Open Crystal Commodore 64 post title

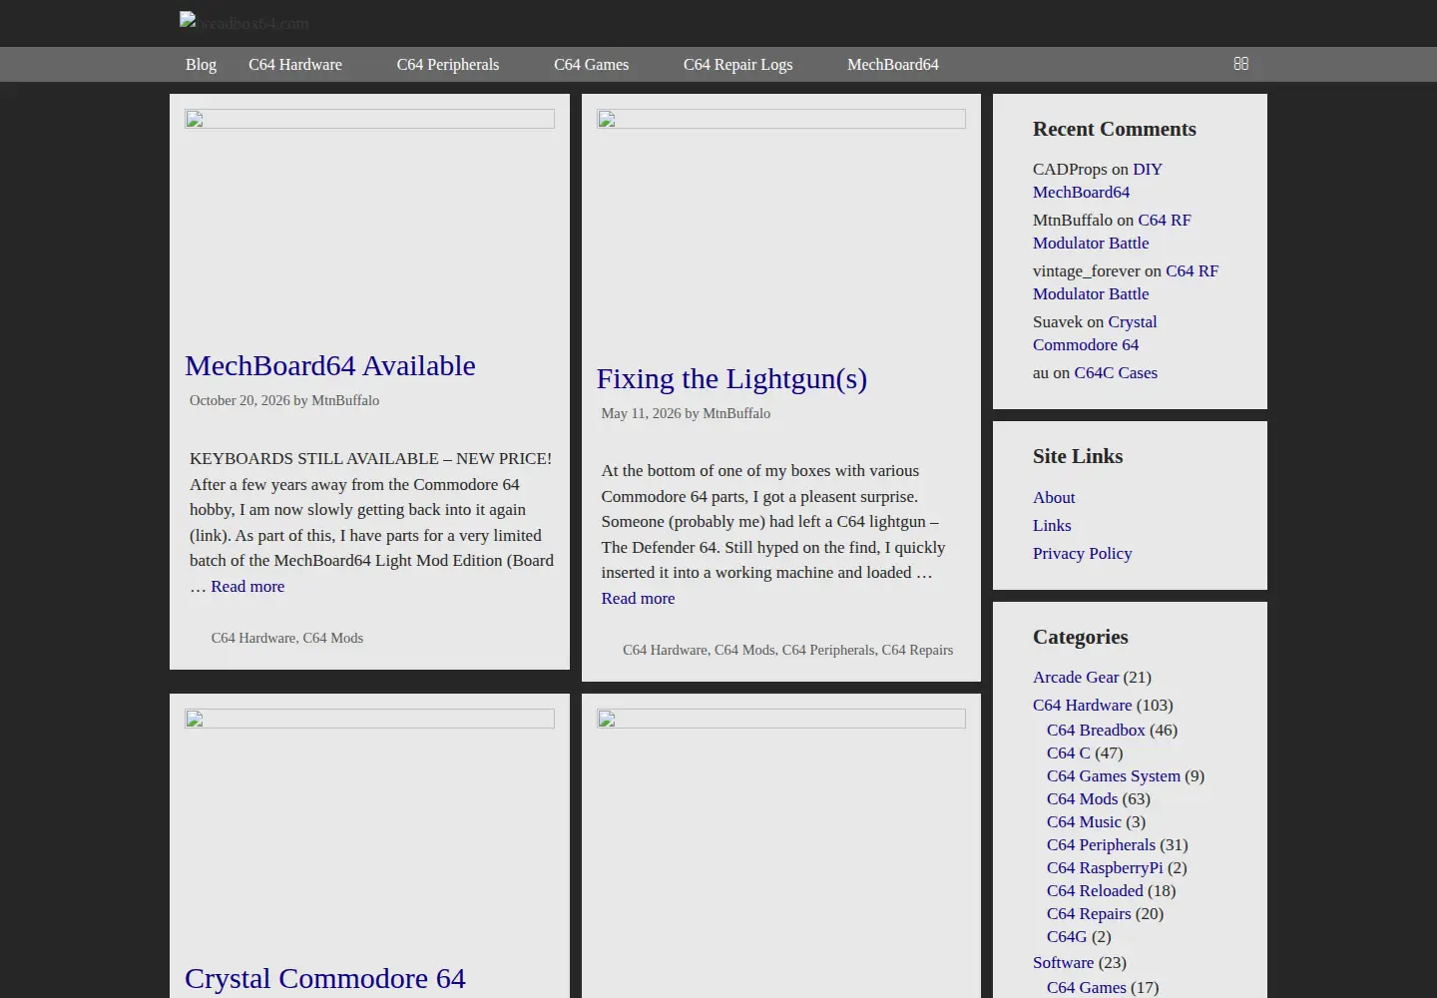pos(325,978)
